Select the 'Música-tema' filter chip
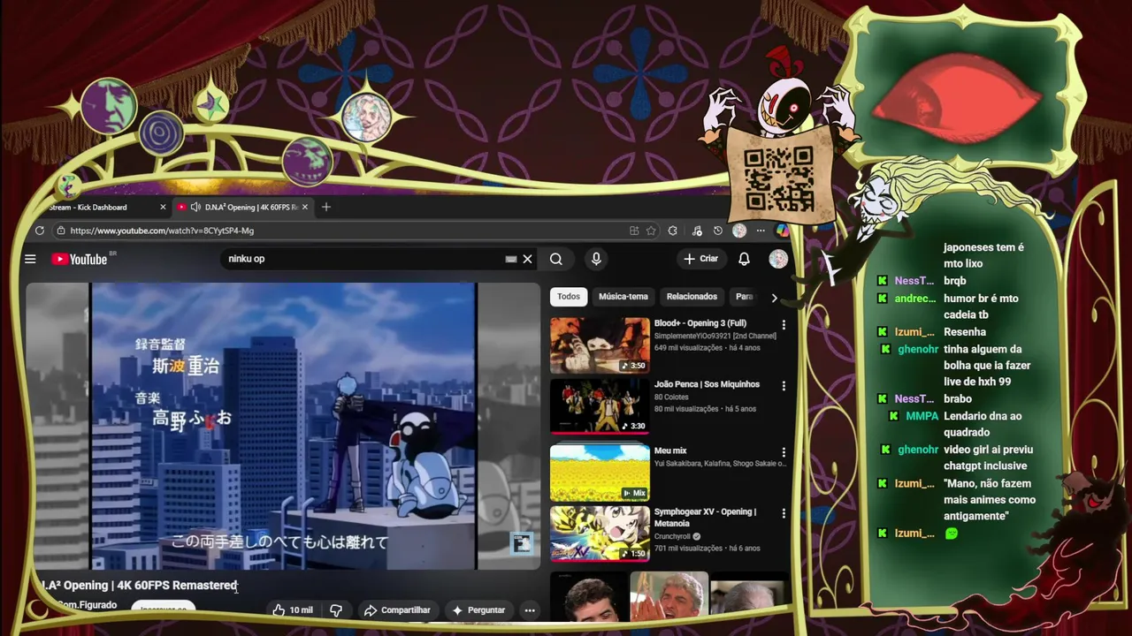The height and width of the screenshot is (636, 1132). [x=623, y=297]
